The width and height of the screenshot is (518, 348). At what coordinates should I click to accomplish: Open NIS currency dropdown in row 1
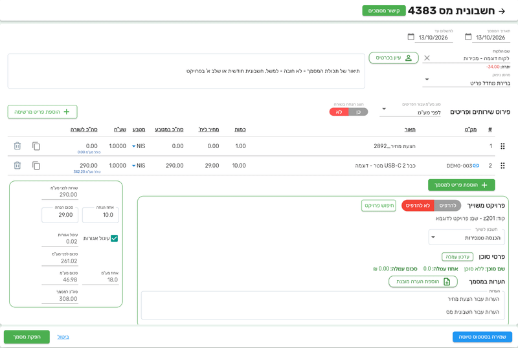(x=139, y=146)
